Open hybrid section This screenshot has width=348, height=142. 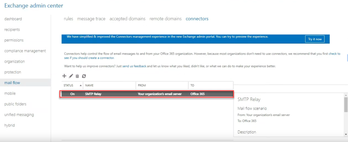10,125
